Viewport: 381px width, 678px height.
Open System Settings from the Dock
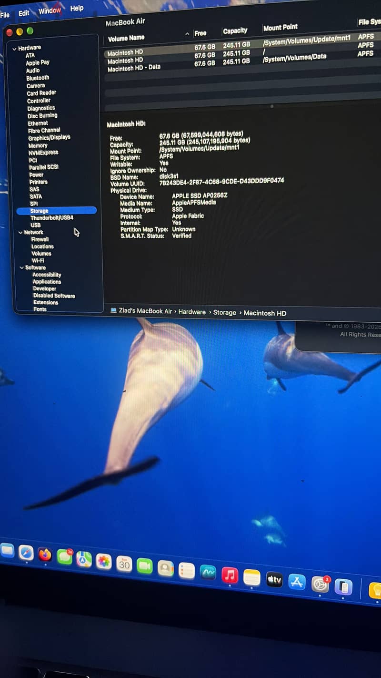(320, 584)
